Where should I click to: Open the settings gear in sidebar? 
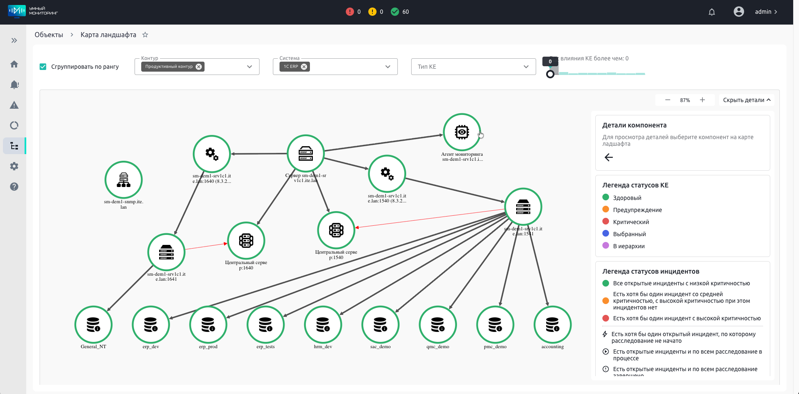[14, 166]
